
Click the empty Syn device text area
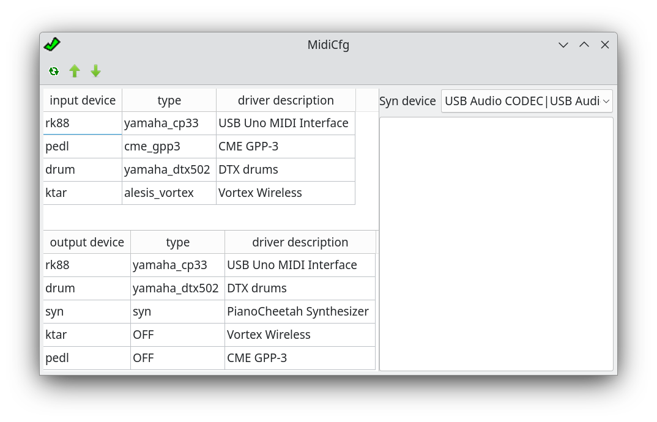pyautogui.click(x=496, y=243)
